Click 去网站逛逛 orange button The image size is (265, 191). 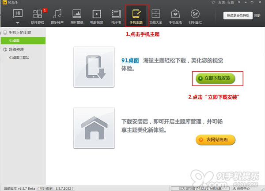tap(216, 140)
